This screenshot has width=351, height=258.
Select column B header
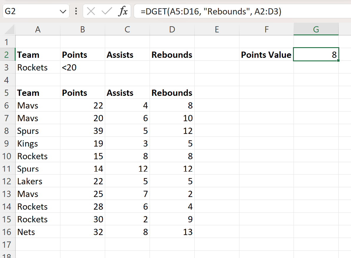pyautogui.click(x=83, y=29)
